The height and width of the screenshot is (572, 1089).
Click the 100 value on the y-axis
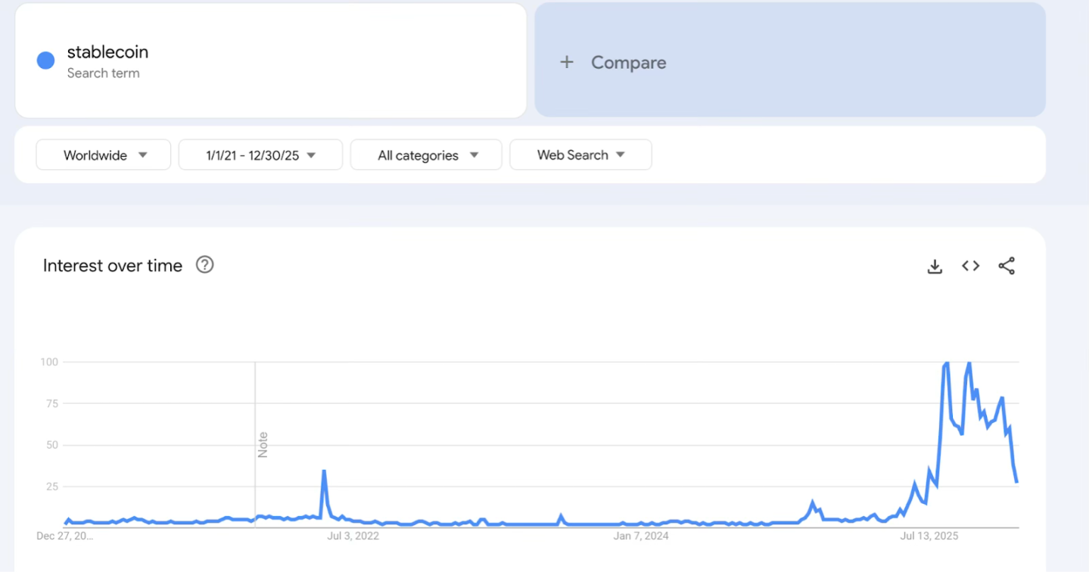coord(49,362)
